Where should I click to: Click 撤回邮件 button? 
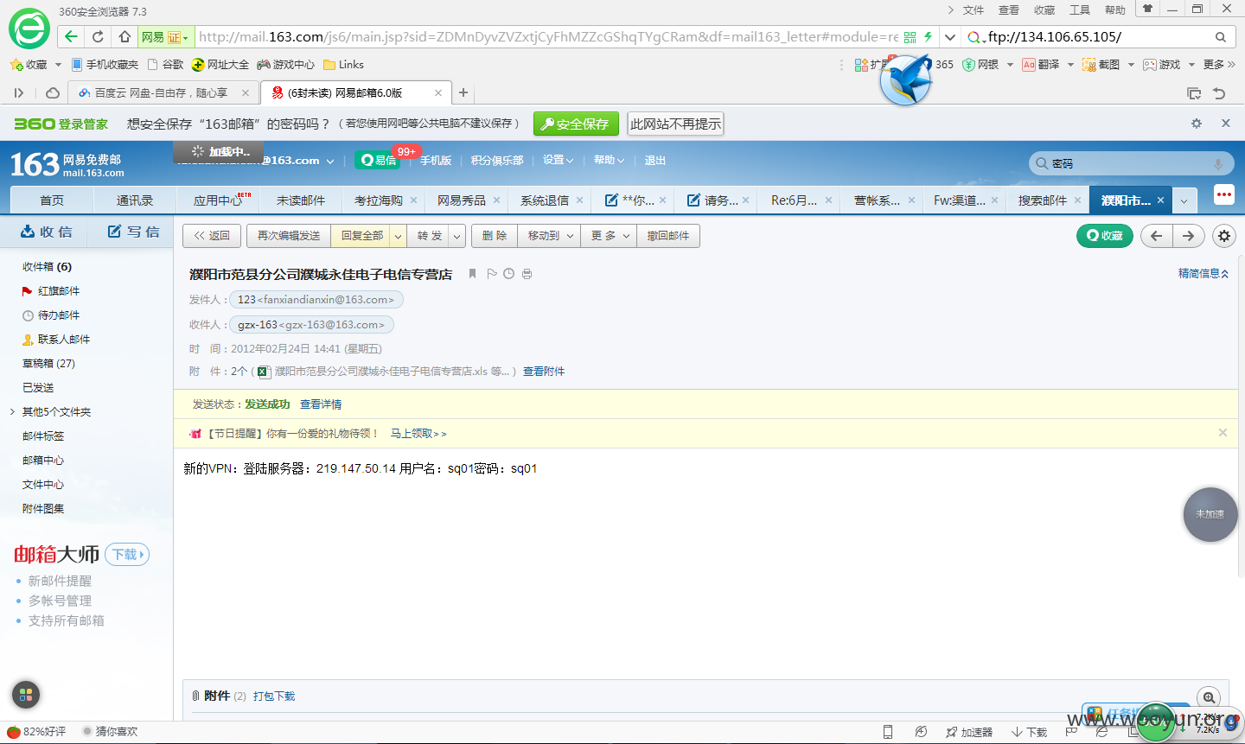[x=668, y=236]
